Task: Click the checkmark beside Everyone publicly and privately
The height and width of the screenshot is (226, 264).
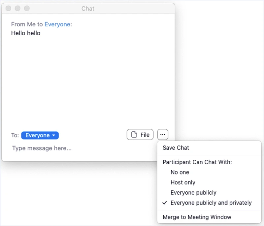Action: point(165,203)
